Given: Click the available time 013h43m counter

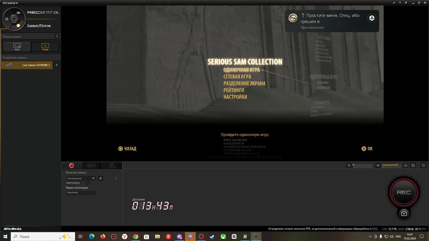Looking at the screenshot, I should pos(152,206).
